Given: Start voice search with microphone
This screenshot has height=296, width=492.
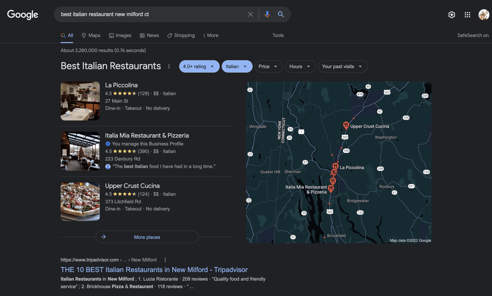Looking at the screenshot, I should click(x=267, y=14).
